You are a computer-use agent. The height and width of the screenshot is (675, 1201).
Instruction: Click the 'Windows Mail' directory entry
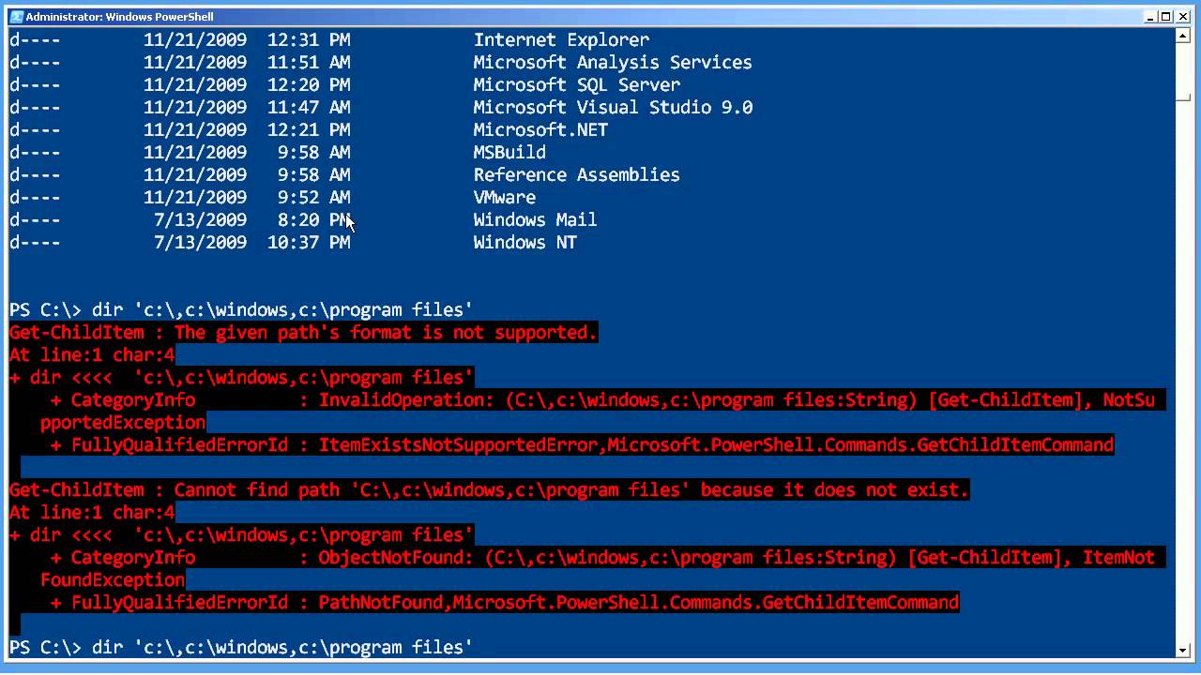coord(535,219)
